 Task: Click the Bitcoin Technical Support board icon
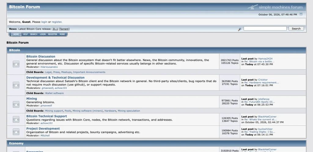point(16,119)
